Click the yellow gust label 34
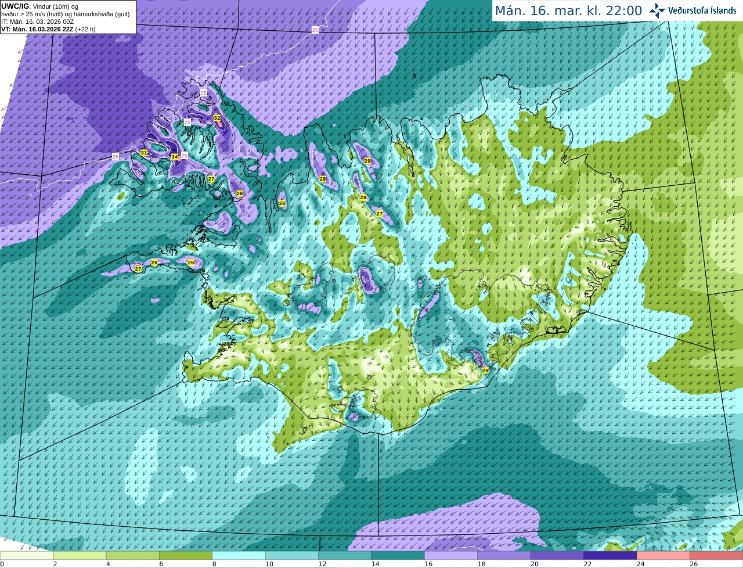743x568 pixels. tap(175, 157)
